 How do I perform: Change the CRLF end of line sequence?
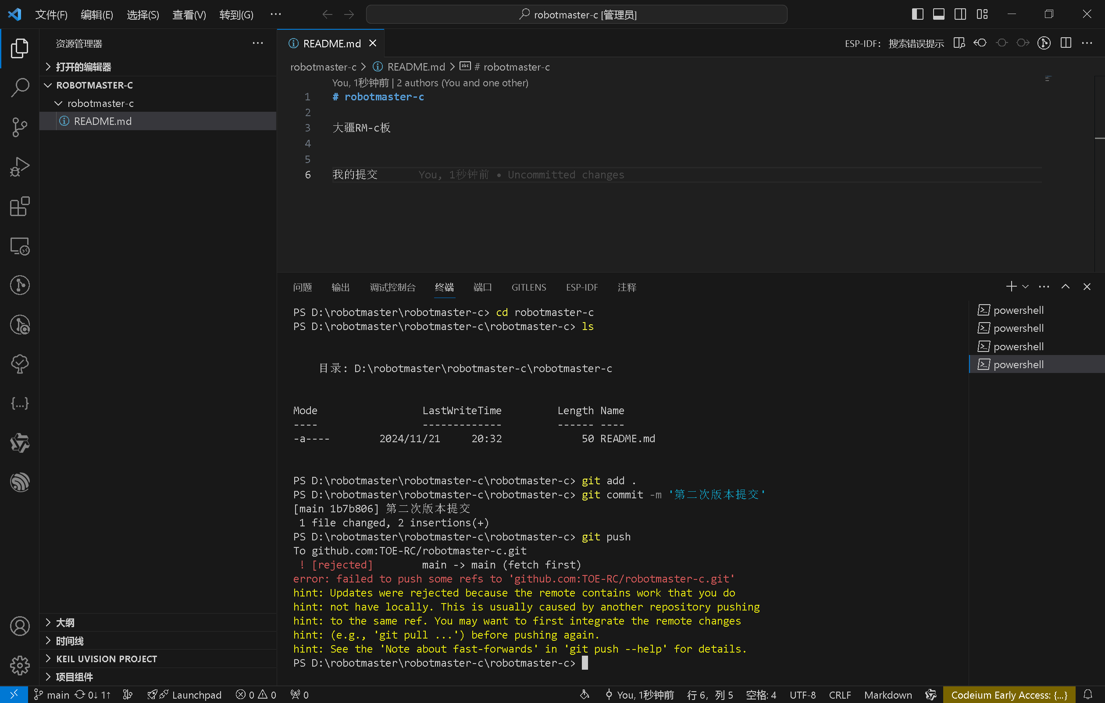(840, 695)
